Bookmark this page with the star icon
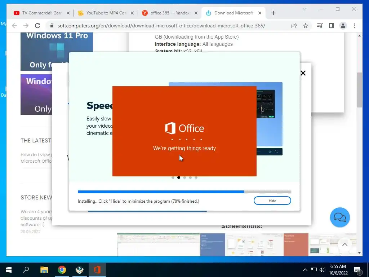 point(306,26)
